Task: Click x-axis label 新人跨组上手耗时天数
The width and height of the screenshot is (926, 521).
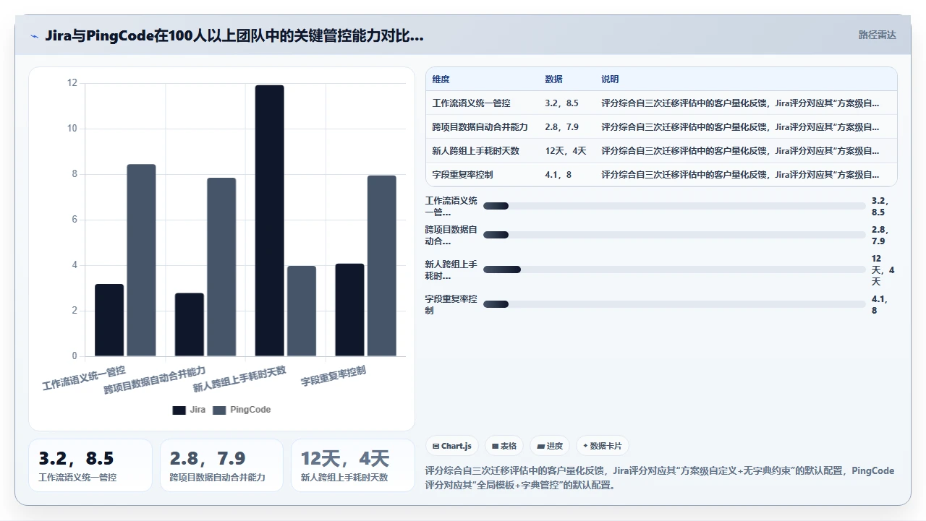Action: [239, 379]
